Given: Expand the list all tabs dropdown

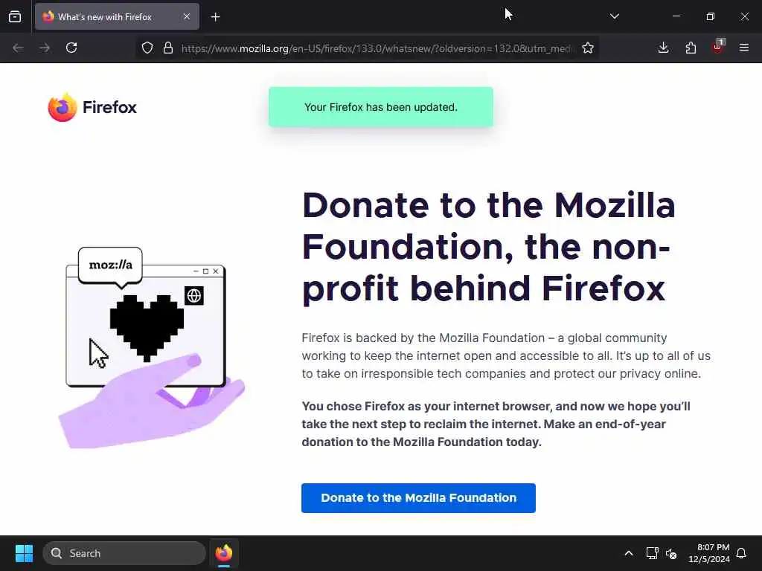Looking at the screenshot, I should pyautogui.click(x=614, y=16).
